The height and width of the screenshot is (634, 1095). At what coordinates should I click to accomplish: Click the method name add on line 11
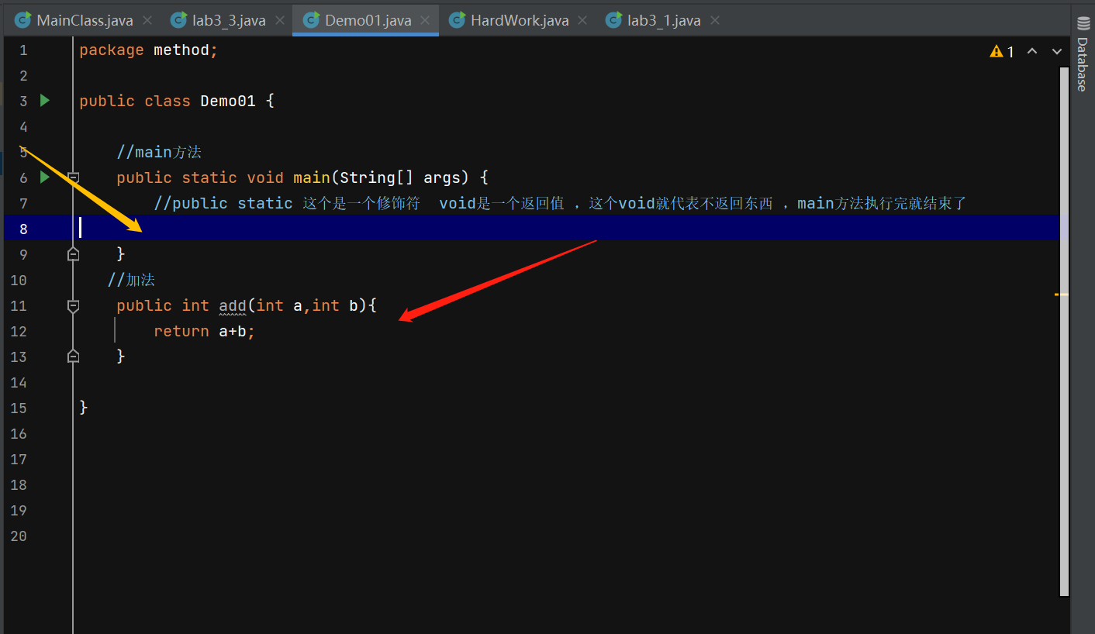[233, 305]
